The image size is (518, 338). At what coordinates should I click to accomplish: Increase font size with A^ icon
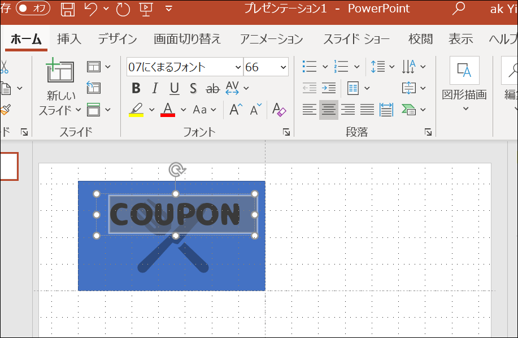[x=236, y=109]
